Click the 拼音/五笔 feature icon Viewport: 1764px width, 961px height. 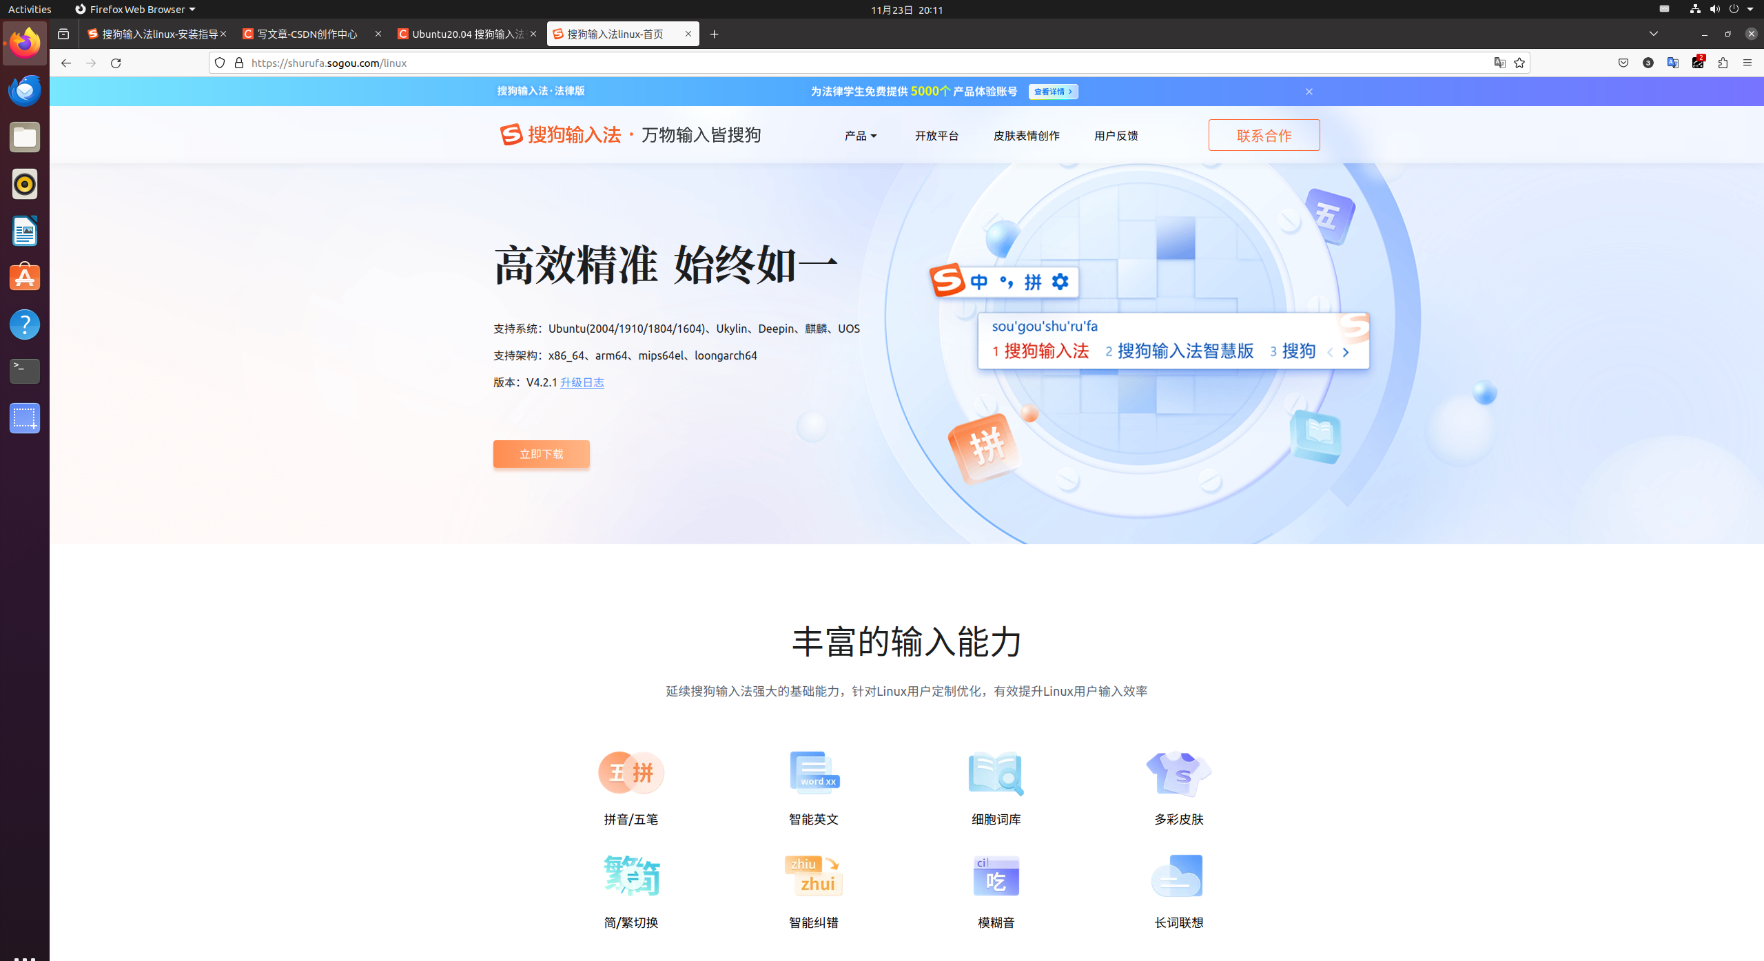pyautogui.click(x=630, y=773)
